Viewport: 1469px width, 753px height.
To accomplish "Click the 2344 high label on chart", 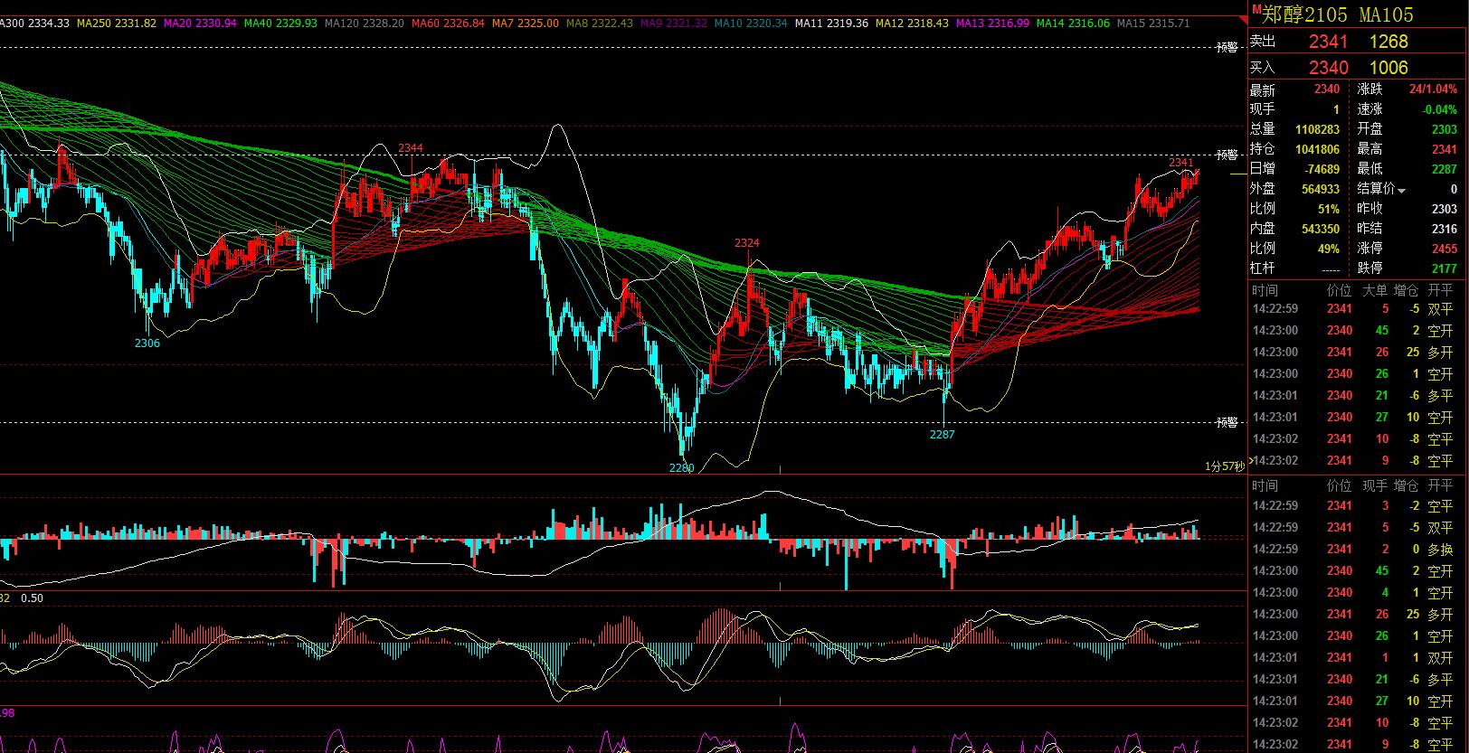I will point(411,148).
